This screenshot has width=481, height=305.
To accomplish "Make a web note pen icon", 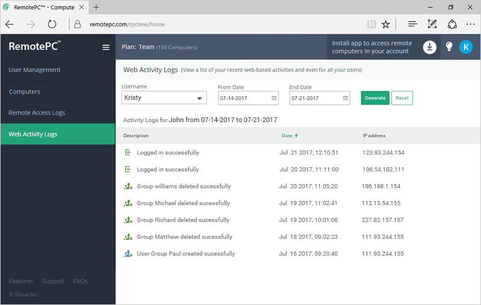I will tap(432, 24).
